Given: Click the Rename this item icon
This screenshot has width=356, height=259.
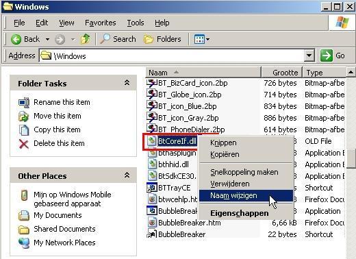Looking at the screenshot, I should coord(24,103).
